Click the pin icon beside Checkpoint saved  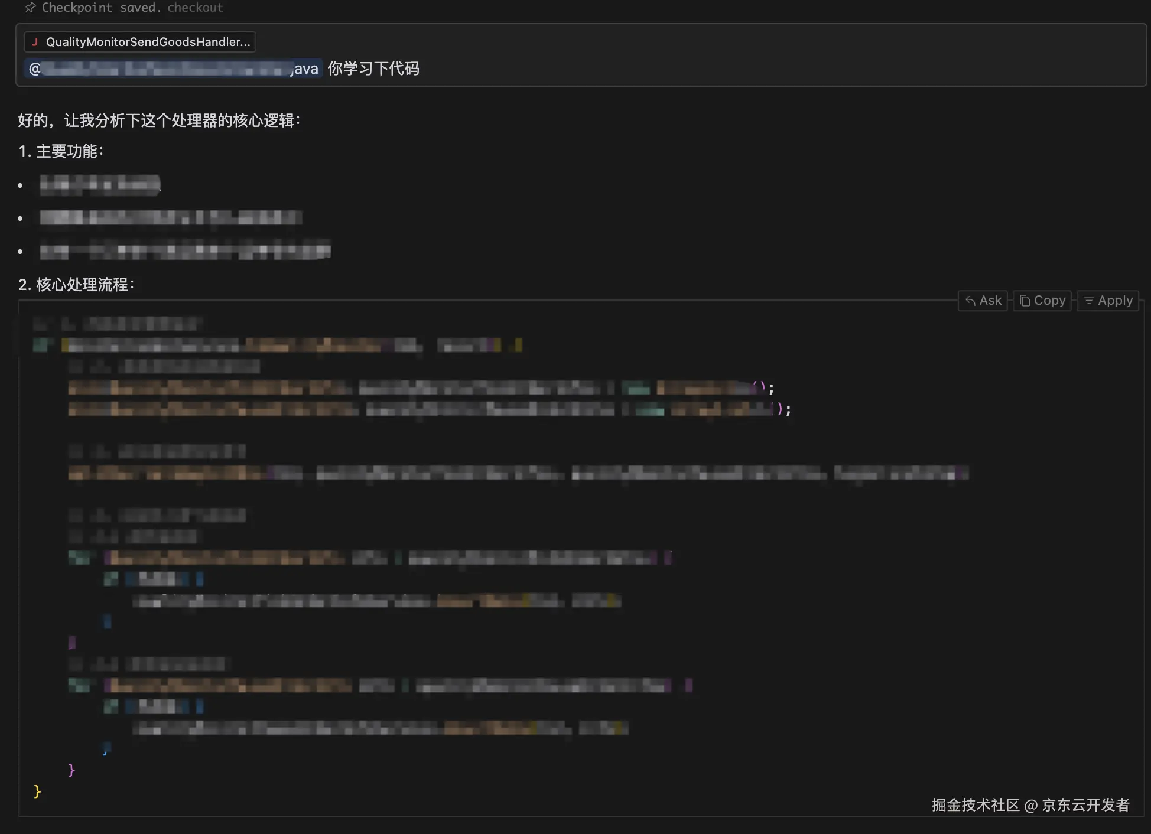click(x=30, y=8)
